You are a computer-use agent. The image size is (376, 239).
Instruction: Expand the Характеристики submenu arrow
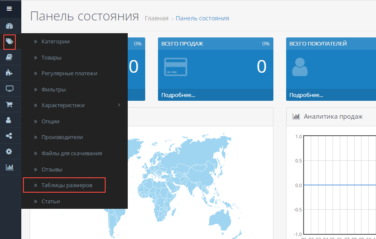click(x=119, y=105)
